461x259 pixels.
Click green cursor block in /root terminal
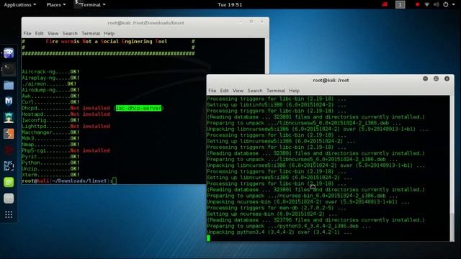[208, 238]
